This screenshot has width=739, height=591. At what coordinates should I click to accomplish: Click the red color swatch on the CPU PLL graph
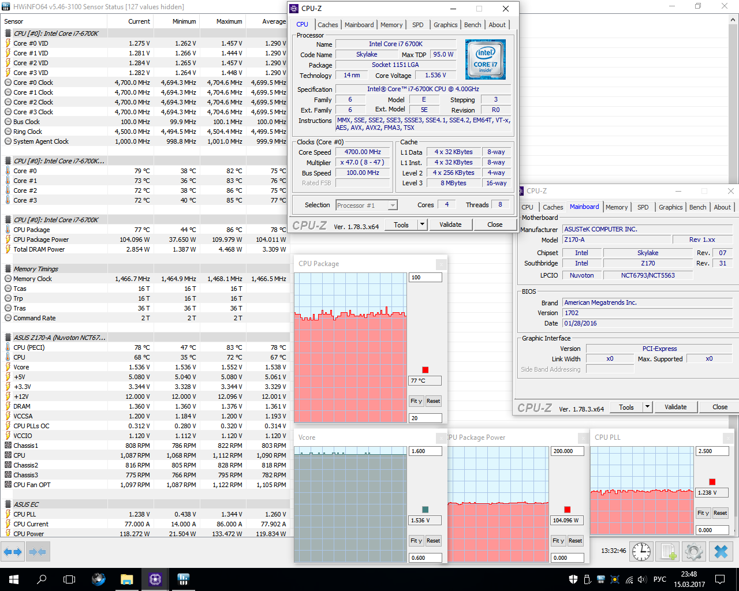coord(712,482)
